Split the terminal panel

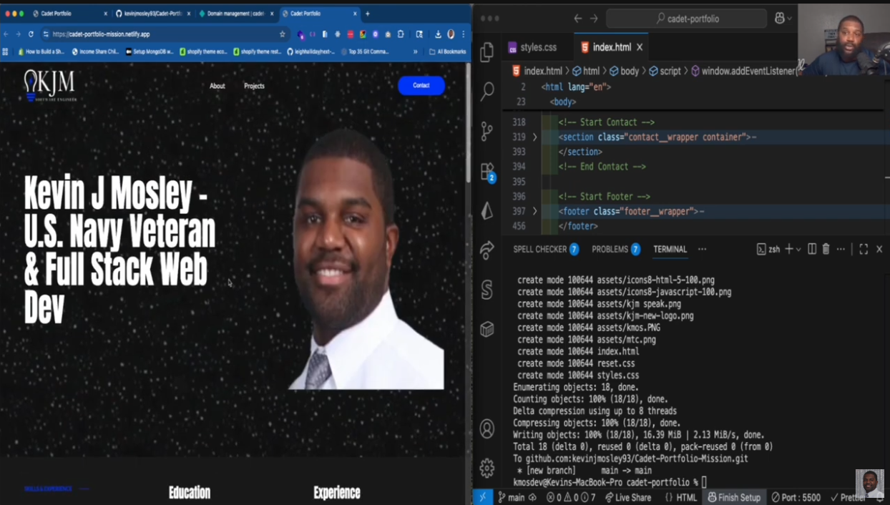[x=811, y=249]
